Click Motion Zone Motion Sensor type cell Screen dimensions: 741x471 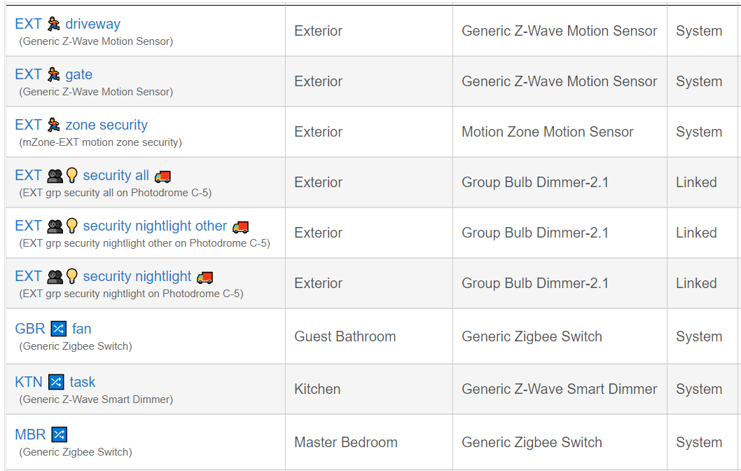click(547, 132)
